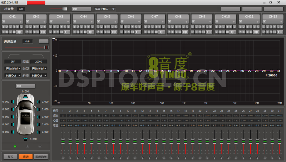Select the low-pass filter shape icon
This screenshot has width=286, height=162.
coord(38,56)
